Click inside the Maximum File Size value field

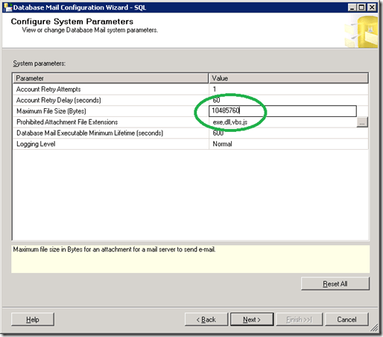click(282, 111)
